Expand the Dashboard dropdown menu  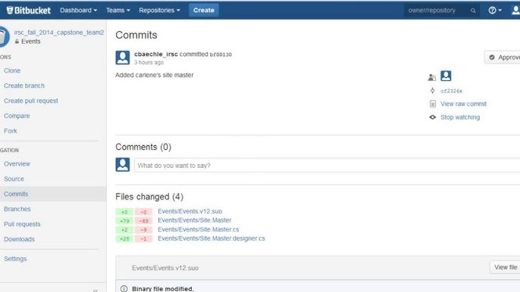[79, 11]
